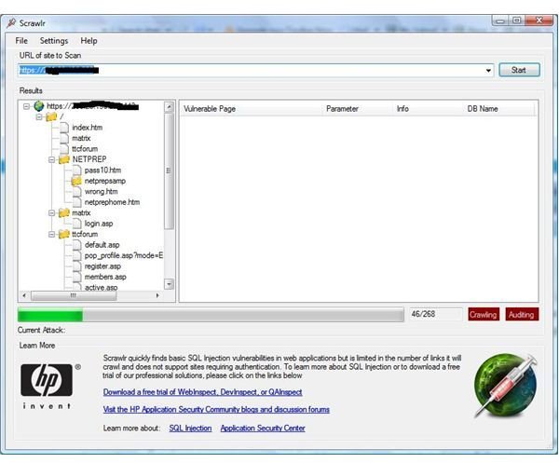Click the pass10.htm page icon

tap(76, 170)
